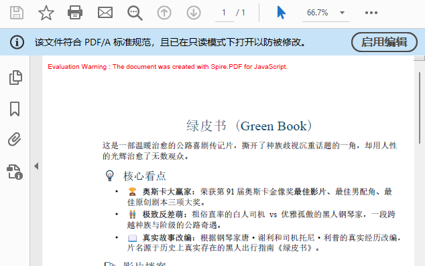The image size is (425, 266).
Task: Click the 启用编辑 button
Action: tap(384, 42)
